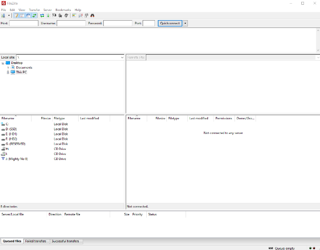Click the Quickconnect button
This screenshot has width=320, height=250.
tap(170, 23)
